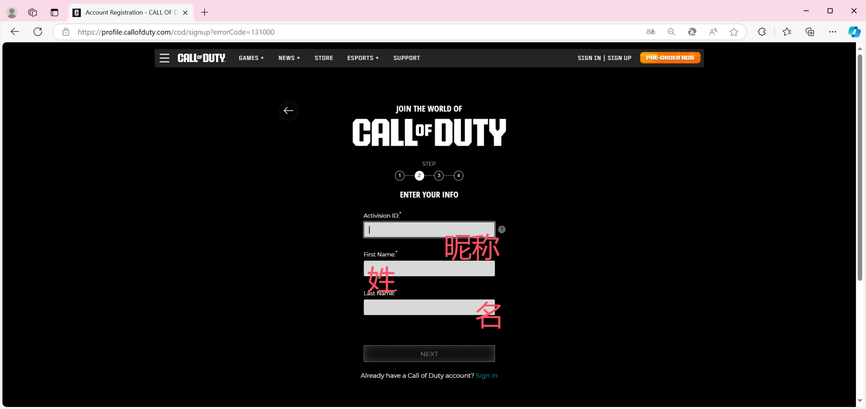
Task: Select the Account Registration browser tab
Action: pyautogui.click(x=127, y=12)
